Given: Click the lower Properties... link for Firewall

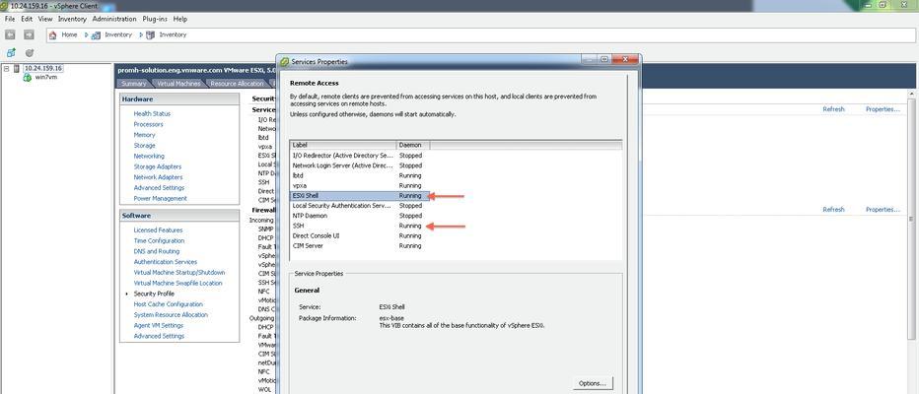Looking at the screenshot, I should [883, 209].
